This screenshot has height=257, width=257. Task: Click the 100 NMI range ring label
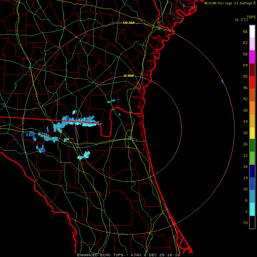point(128,23)
